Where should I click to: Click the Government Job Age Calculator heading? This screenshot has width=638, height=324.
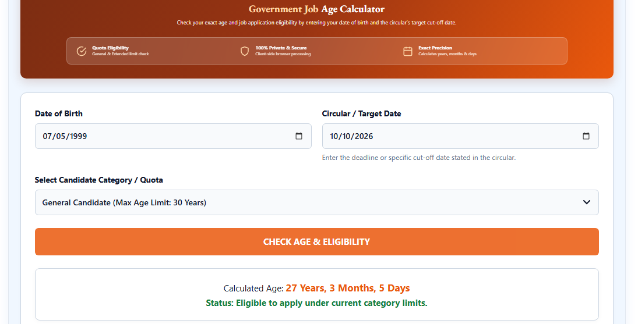point(316,9)
